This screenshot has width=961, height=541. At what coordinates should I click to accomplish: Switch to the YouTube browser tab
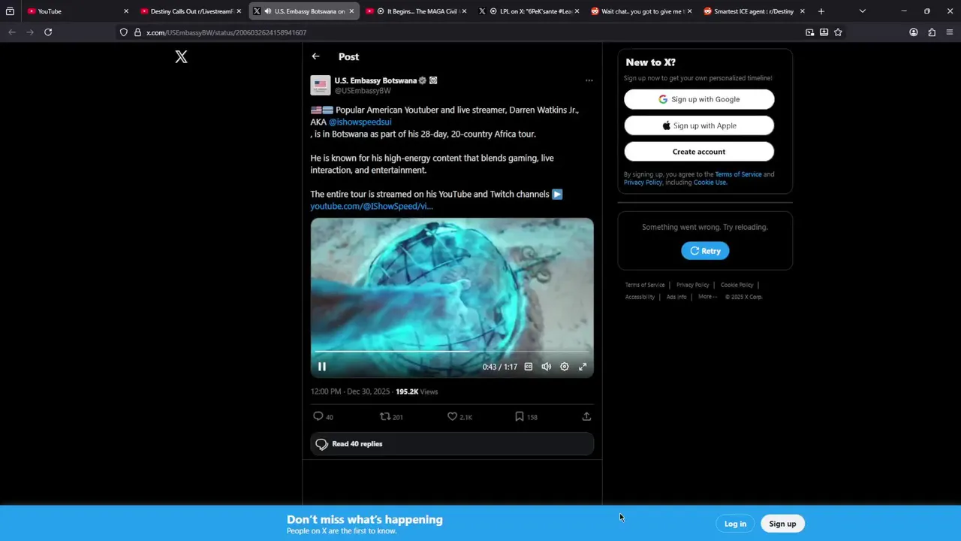78,11
